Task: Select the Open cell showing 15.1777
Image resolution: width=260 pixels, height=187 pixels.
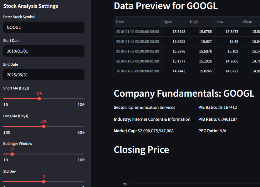Action: click(175, 61)
